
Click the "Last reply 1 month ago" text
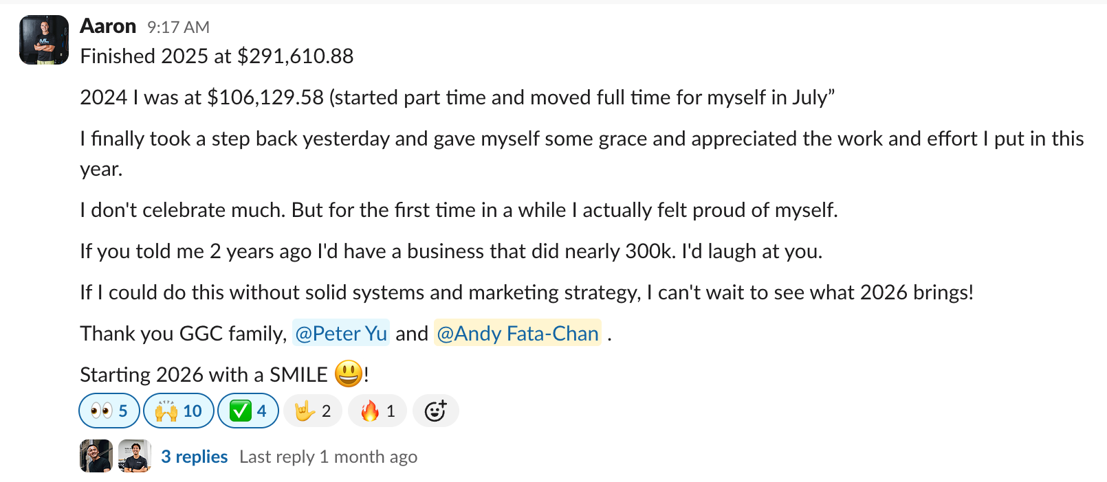328,457
